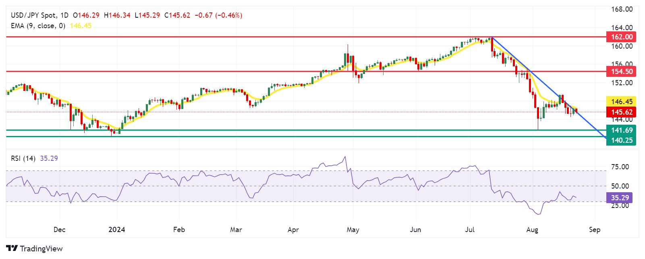This screenshot has width=645, height=259.
Task: Click the TradingView logo icon
Action: 12,249
